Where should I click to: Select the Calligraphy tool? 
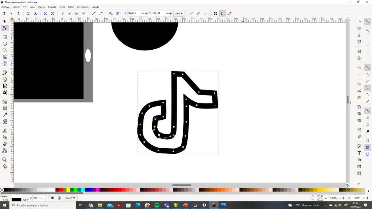[x=5, y=86]
